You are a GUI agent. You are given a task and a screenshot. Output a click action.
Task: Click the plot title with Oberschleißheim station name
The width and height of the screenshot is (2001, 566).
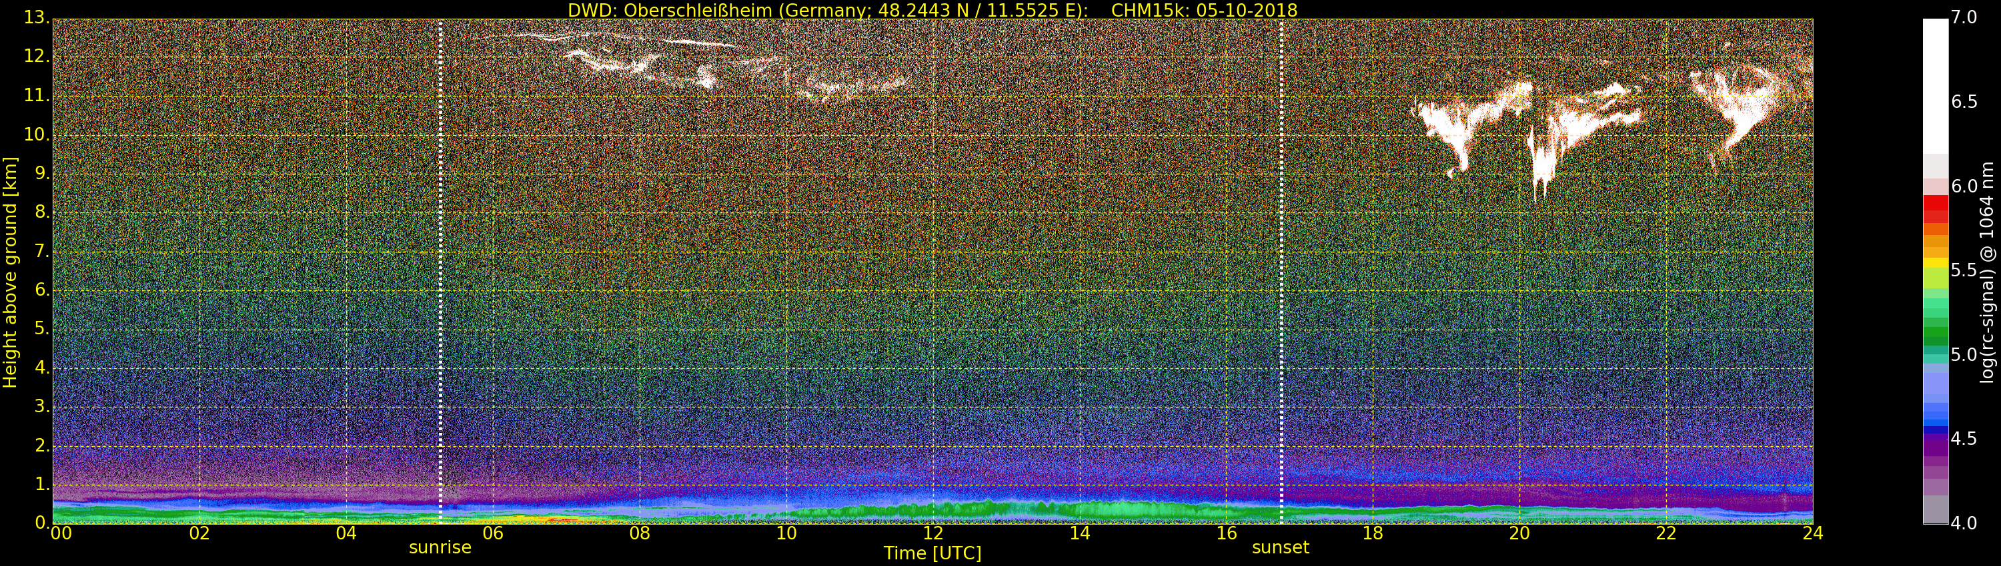point(932,10)
